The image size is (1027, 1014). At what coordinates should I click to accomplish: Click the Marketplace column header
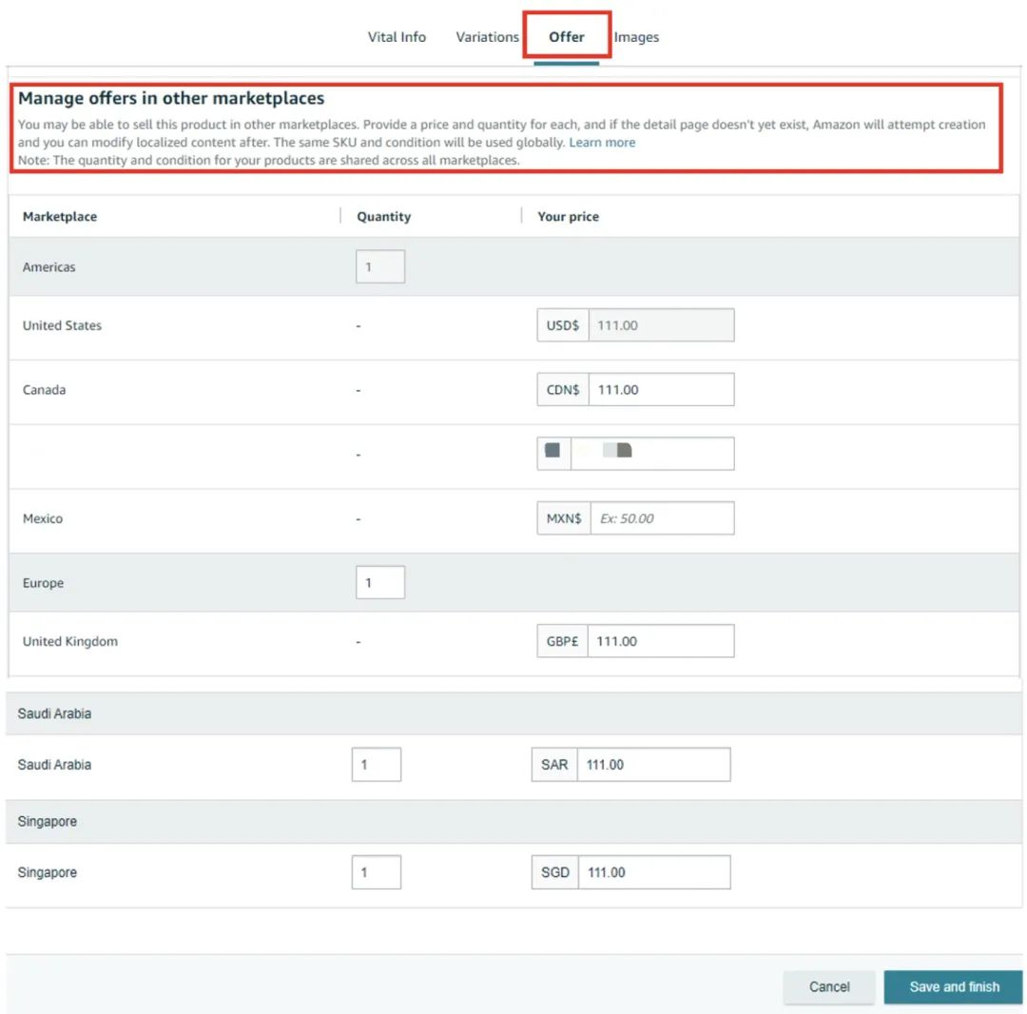pos(60,217)
